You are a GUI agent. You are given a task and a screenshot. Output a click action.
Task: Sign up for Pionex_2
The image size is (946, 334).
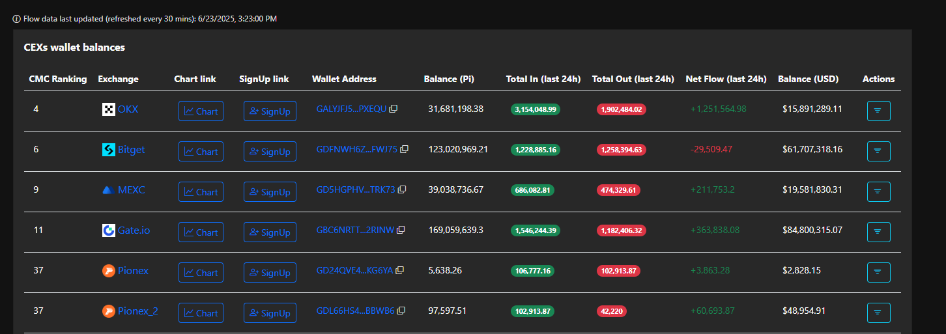point(270,313)
